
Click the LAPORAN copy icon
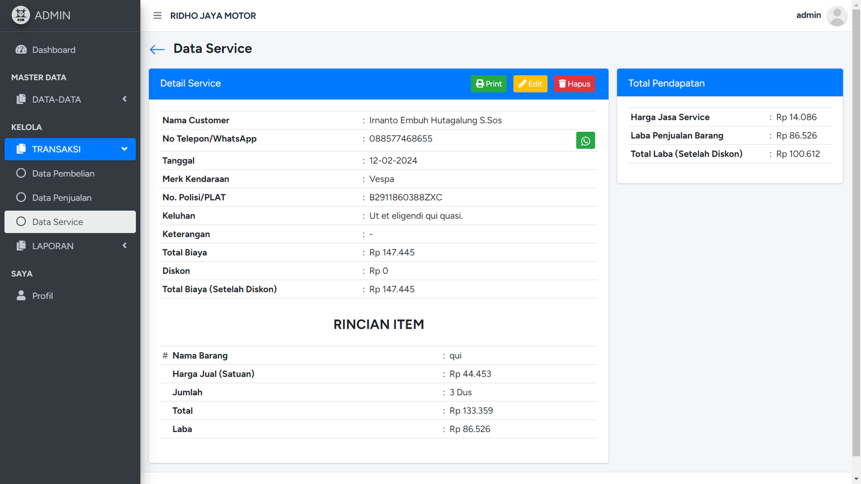pos(21,246)
